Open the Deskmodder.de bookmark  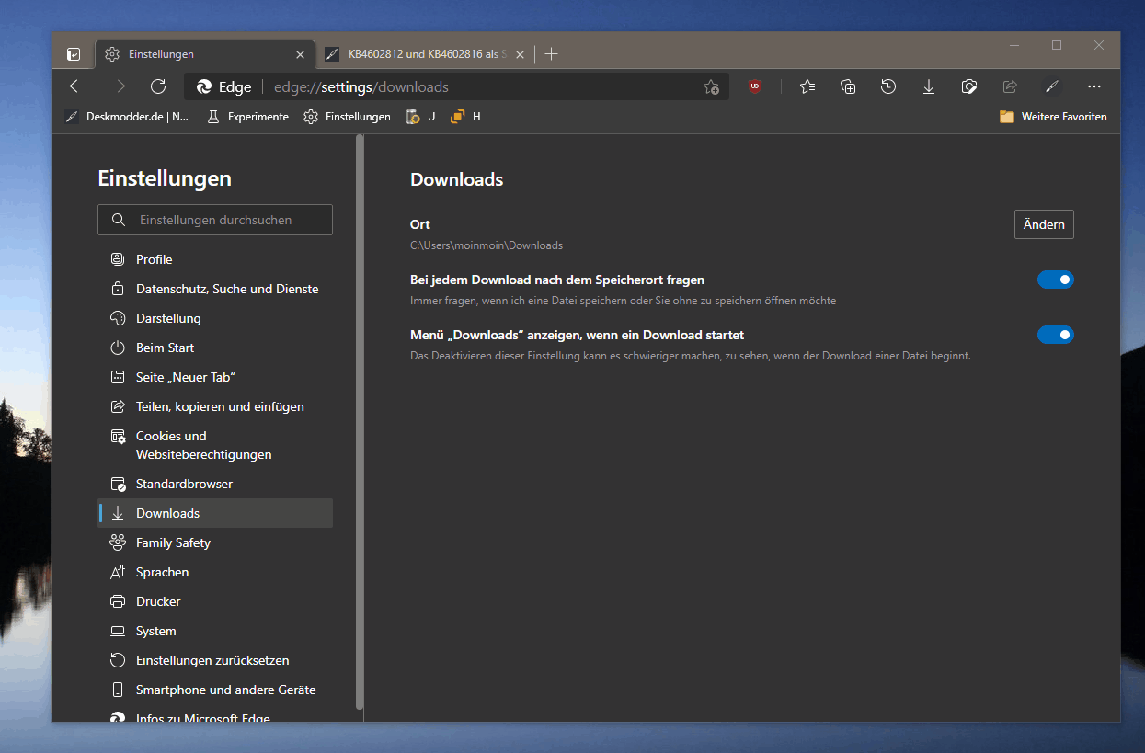[126, 117]
